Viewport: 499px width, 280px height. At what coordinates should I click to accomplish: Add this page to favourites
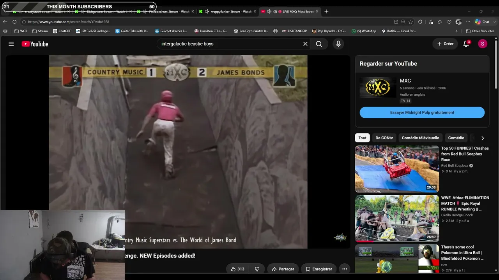coord(411,22)
